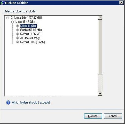Expand the Default folder plus sign
The image size is (125, 124).
[x=17, y=34]
